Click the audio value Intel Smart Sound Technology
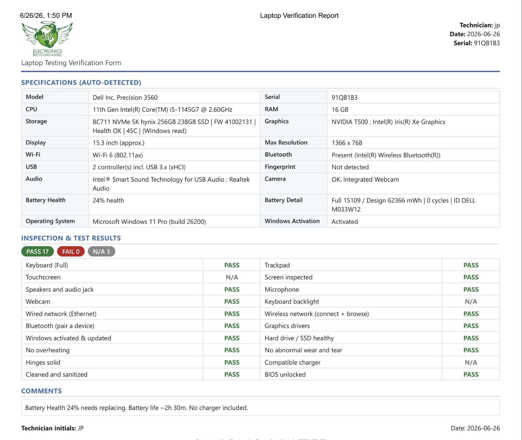Image resolution: width=522 pixels, height=440 pixels. point(171,184)
